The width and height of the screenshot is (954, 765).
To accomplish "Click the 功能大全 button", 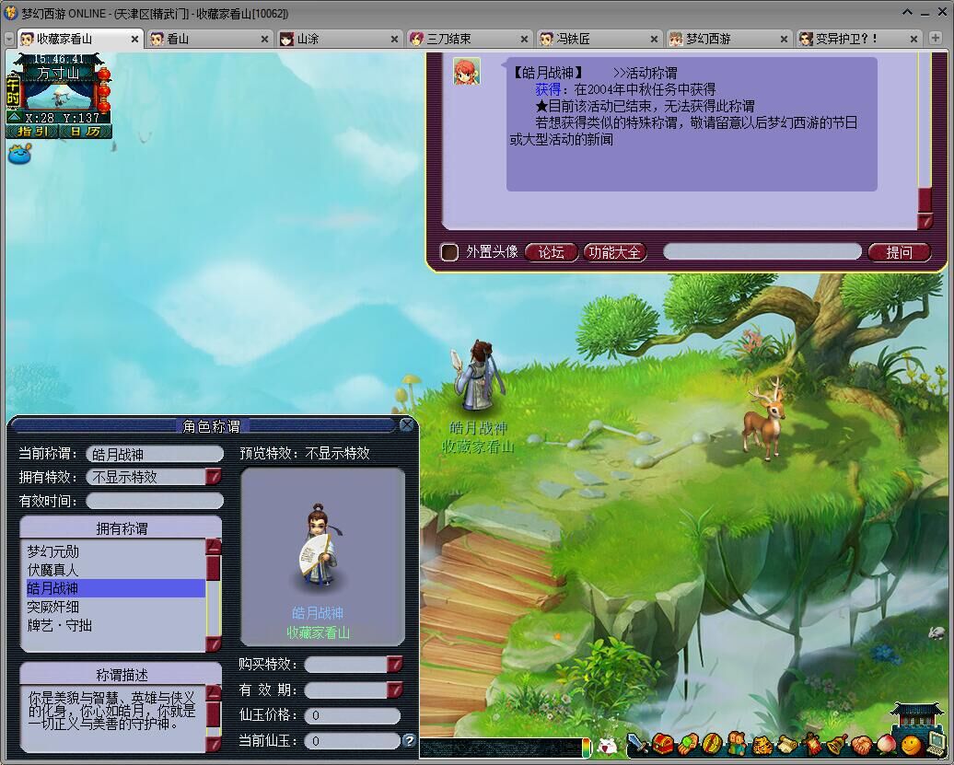I will 614,251.
